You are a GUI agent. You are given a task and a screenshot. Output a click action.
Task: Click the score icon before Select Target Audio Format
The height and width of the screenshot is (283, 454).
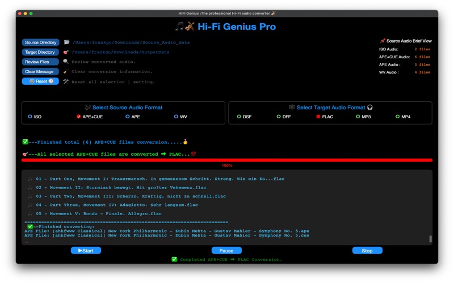(x=292, y=108)
